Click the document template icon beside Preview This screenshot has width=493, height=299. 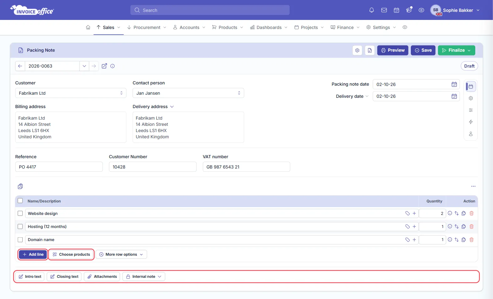click(x=370, y=50)
